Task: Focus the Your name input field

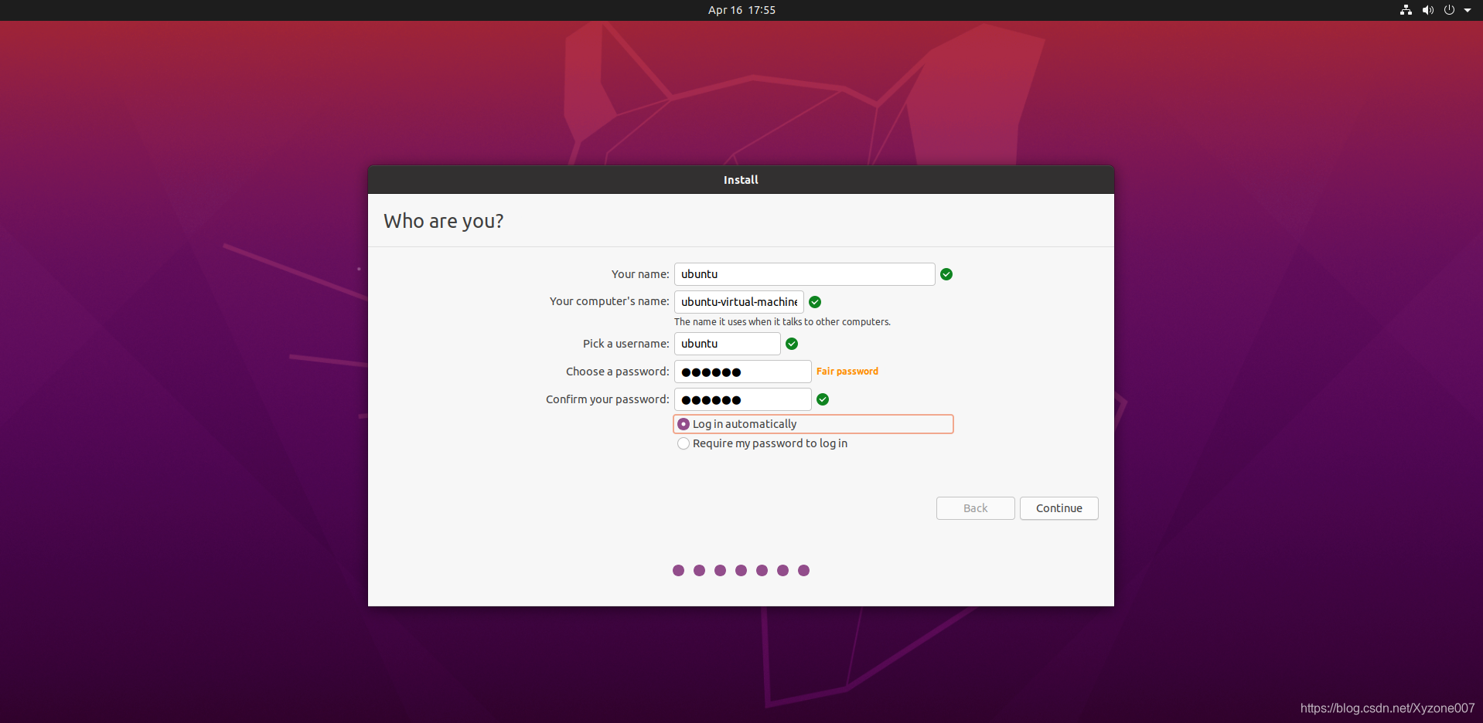Action: click(804, 274)
